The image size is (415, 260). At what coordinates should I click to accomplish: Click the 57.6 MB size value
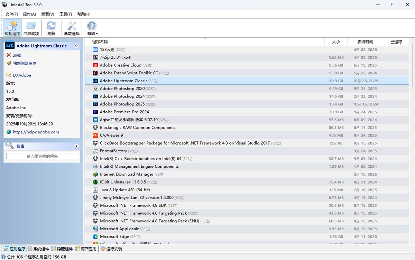pyautogui.click(x=336, y=120)
